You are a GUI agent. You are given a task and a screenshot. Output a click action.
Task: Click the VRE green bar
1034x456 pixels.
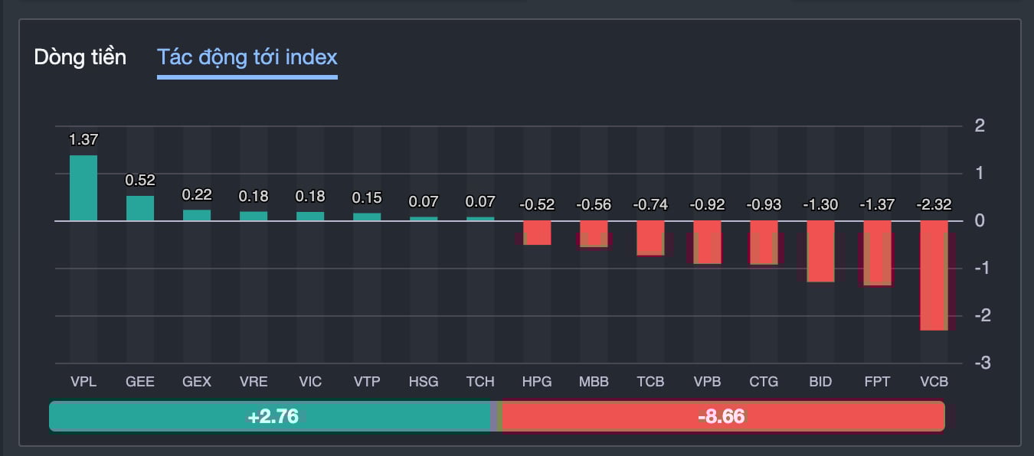pos(254,217)
